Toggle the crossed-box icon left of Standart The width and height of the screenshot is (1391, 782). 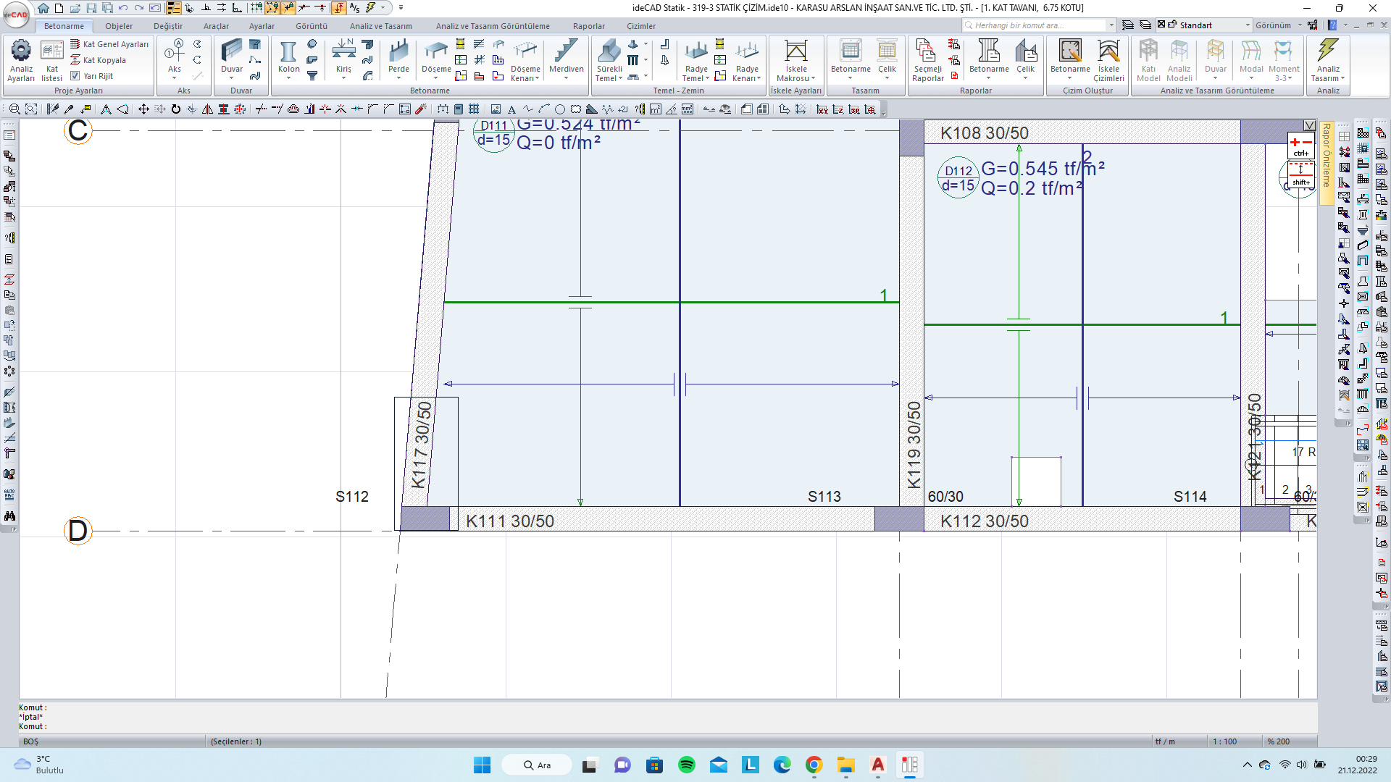pyautogui.click(x=1161, y=25)
